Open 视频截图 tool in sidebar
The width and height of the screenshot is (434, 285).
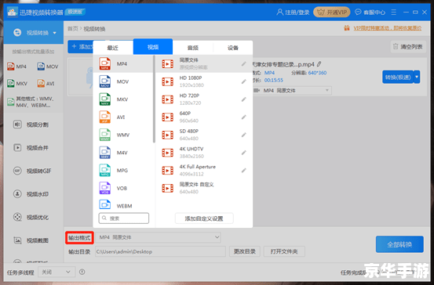click(x=31, y=240)
